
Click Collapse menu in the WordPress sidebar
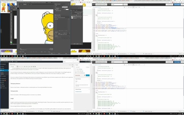point(4,88)
